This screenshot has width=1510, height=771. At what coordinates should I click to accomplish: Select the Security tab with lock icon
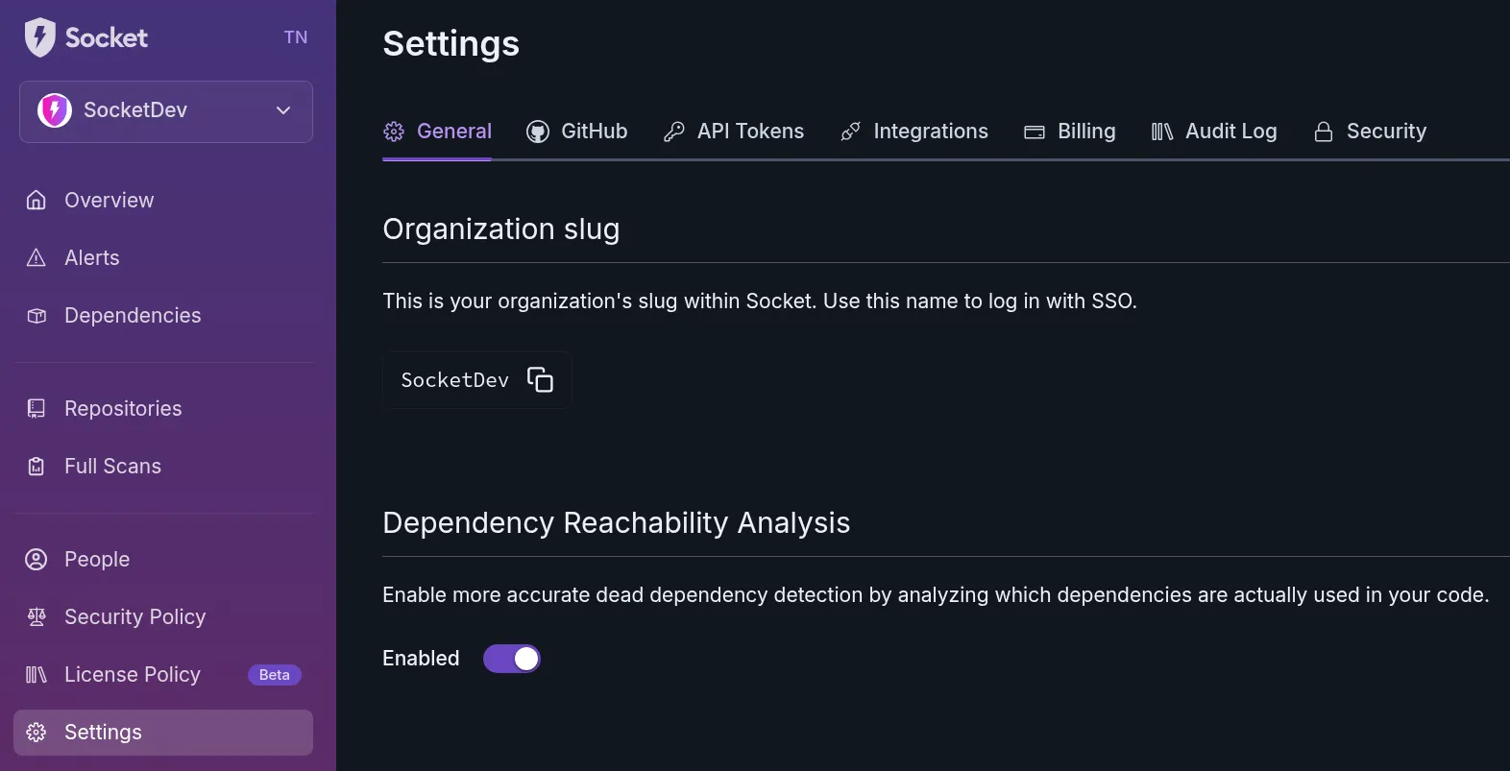click(x=1370, y=132)
